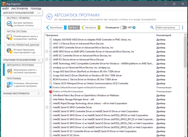
Task: Open the Файл menu
Action: click(5, 9)
